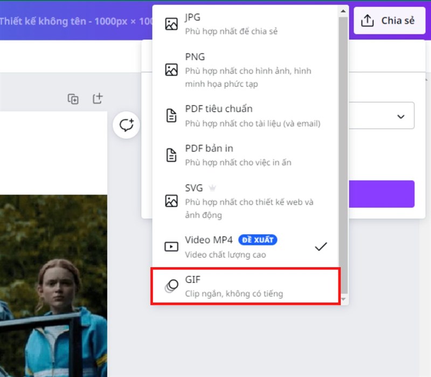Open the comment bubble icon on canvas
Image resolution: width=431 pixels, height=377 pixels.
click(x=126, y=126)
